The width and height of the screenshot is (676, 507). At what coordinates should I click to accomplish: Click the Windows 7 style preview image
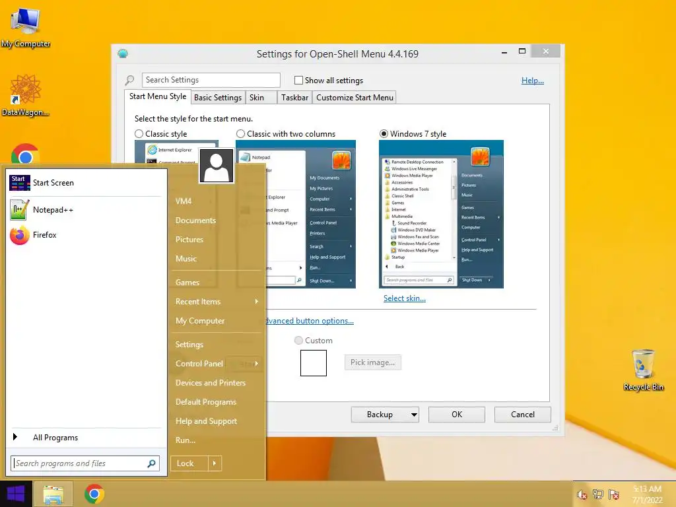point(441,215)
